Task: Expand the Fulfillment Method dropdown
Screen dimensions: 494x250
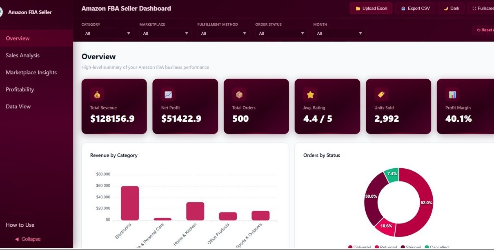Action: point(223,33)
